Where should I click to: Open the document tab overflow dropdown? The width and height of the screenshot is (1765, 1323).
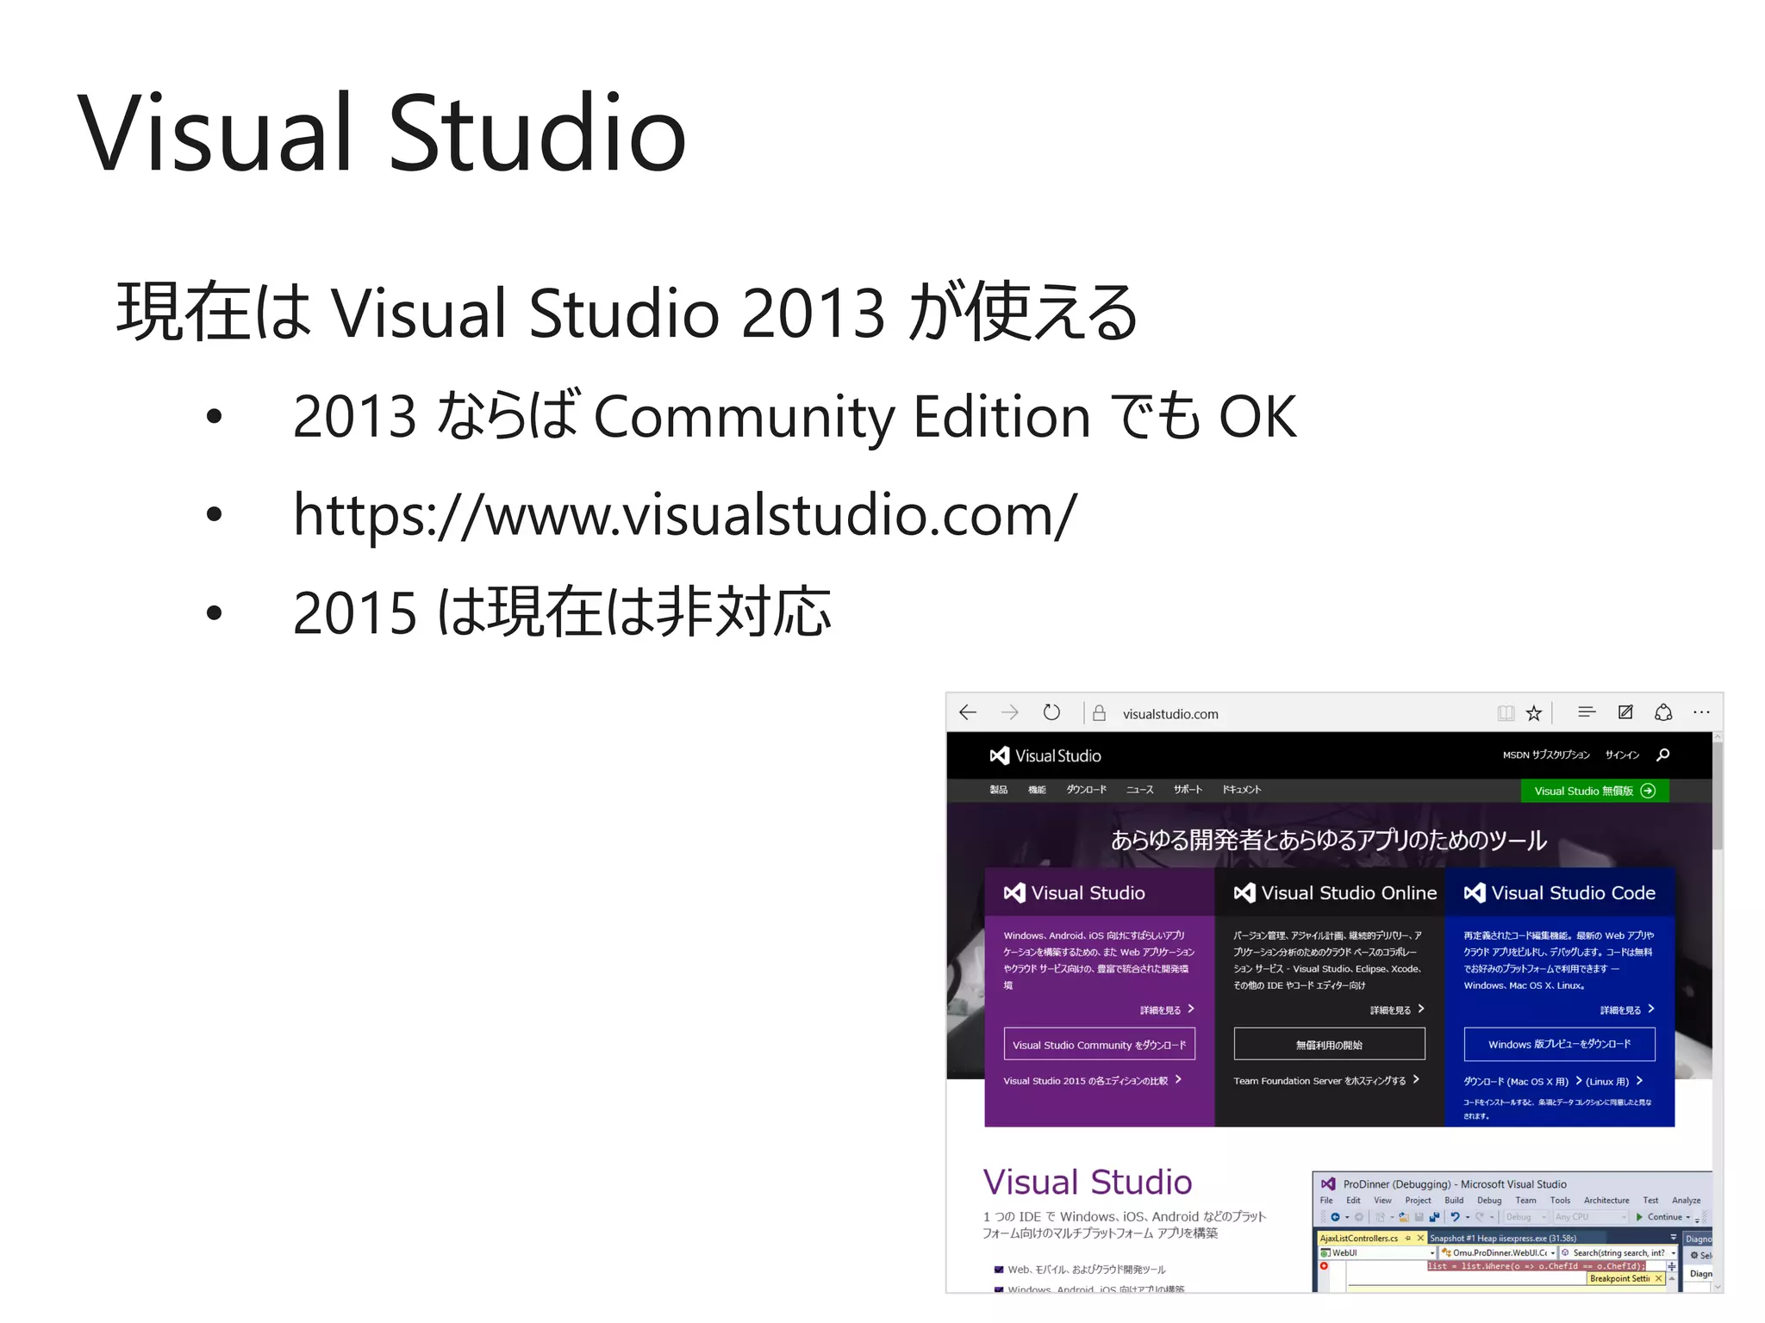click(1674, 1238)
